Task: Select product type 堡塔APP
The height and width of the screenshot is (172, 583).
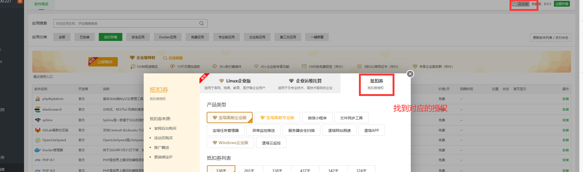Action: tap(371, 130)
